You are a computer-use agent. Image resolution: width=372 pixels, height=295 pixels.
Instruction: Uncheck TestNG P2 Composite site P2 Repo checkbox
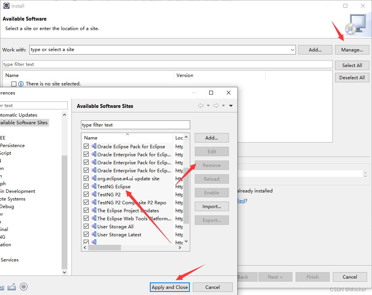[x=86, y=202]
